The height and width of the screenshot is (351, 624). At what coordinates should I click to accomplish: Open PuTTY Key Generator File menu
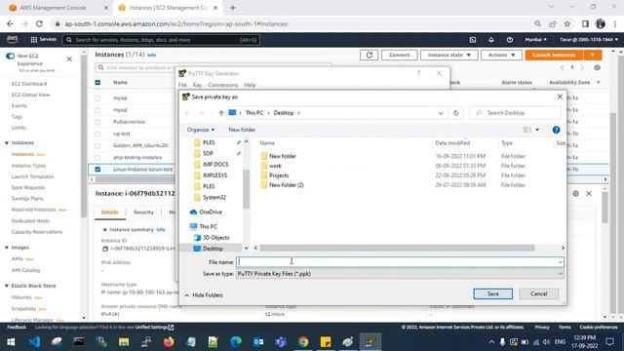[x=182, y=85]
